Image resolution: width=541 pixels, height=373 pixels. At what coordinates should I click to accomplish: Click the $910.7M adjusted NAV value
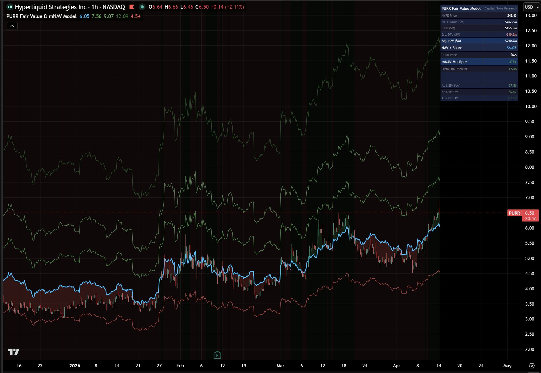[511, 41]
